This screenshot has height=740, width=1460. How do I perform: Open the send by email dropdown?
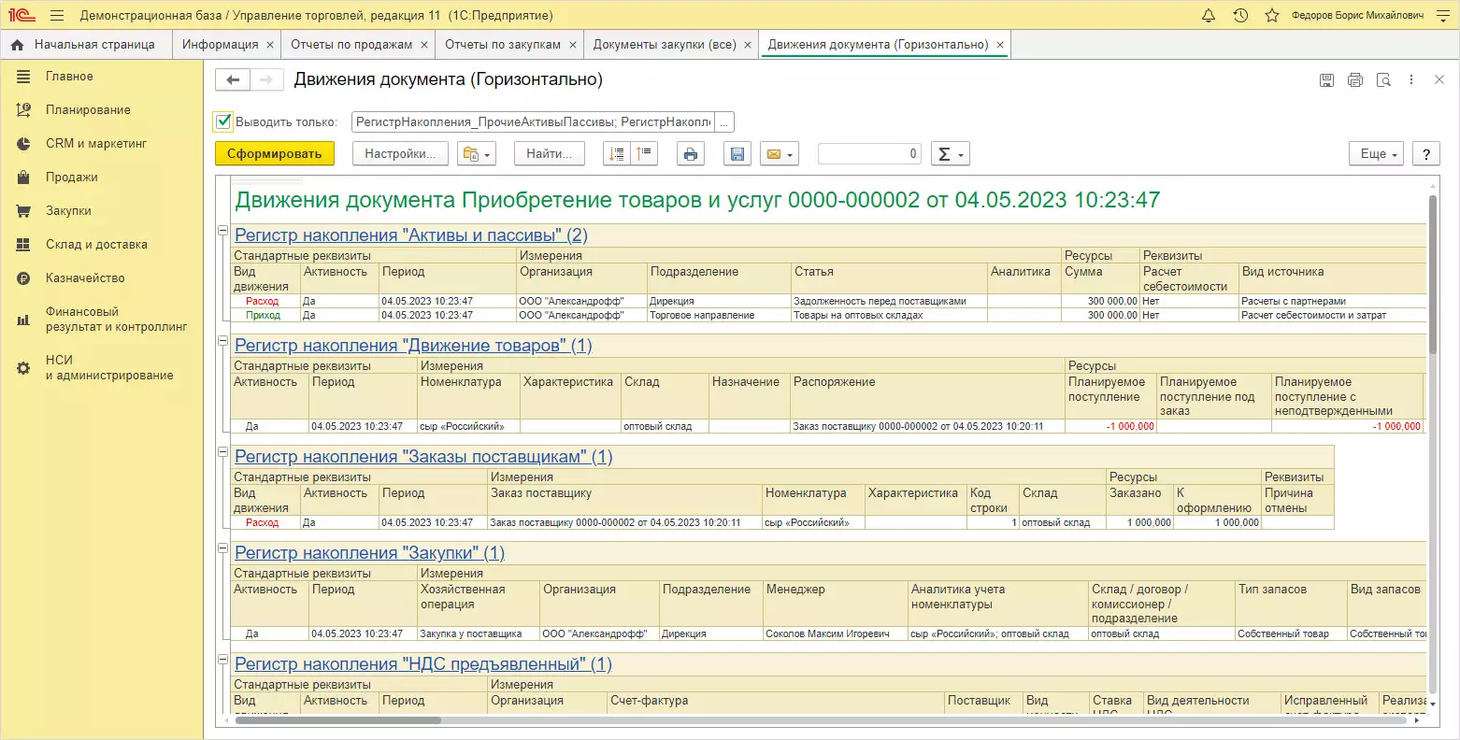coord(779,154)
